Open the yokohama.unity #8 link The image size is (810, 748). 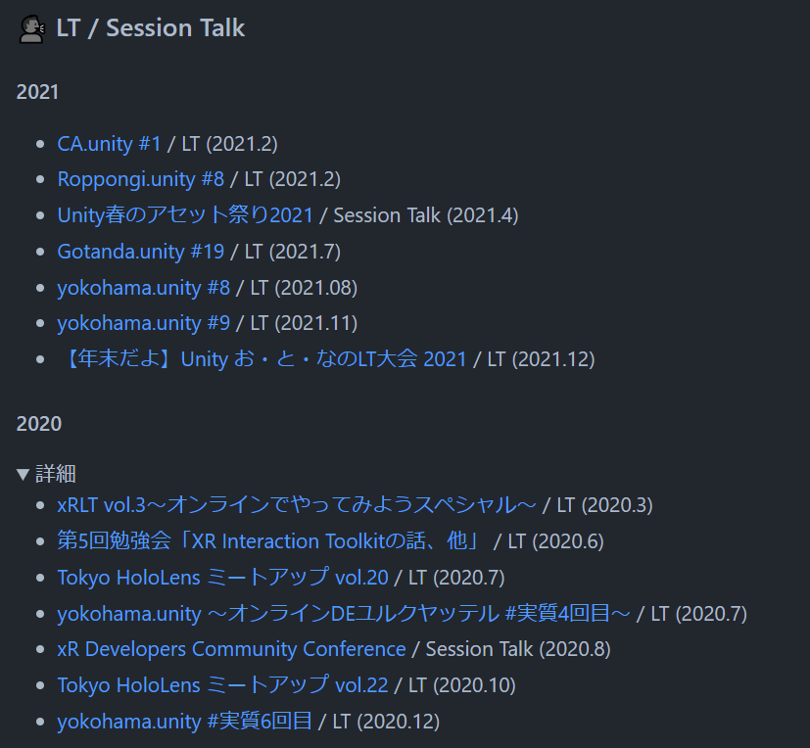pos(143,287)
